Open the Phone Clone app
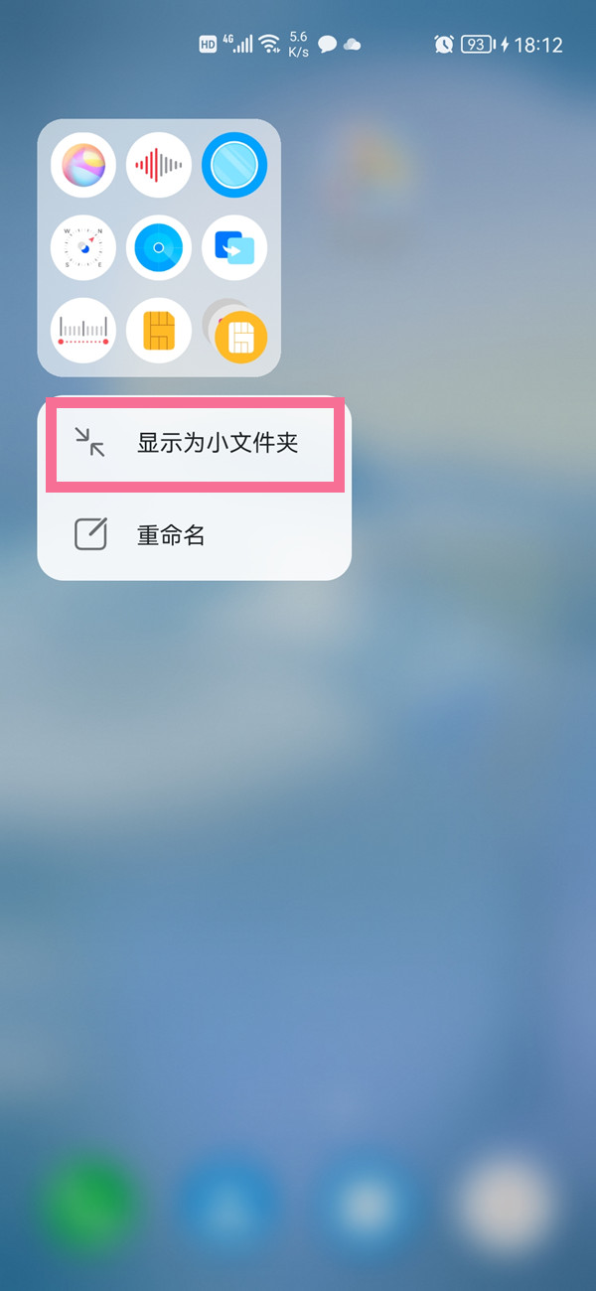The height and width of the screenshot is (1291, 596). [x=234, y=247]
